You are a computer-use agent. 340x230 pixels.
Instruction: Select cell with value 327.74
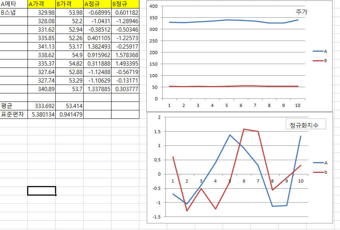[42, 80]
